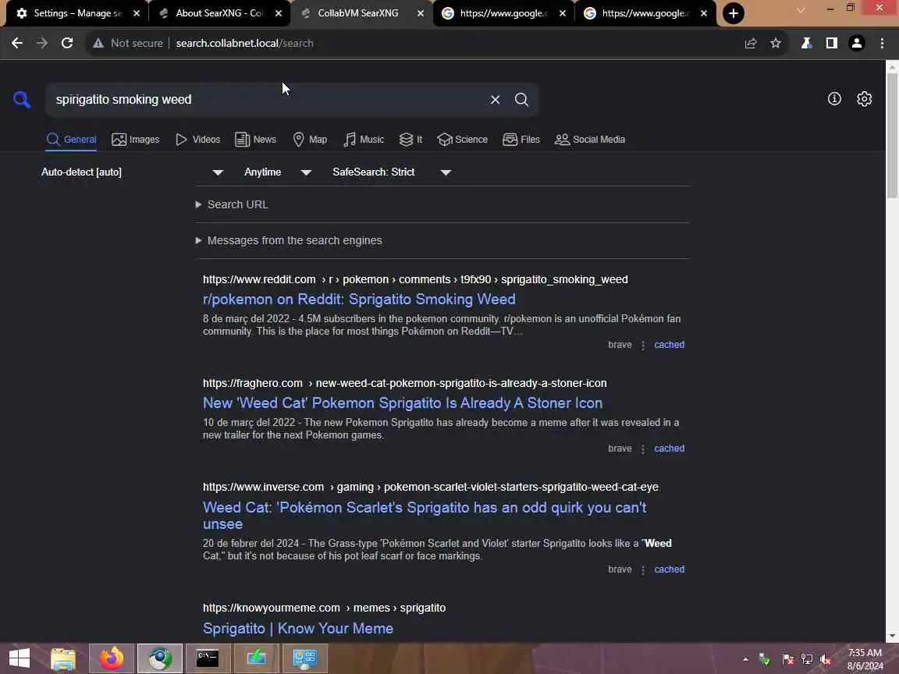Open the language Auto-detect dropdown

(x=133, y=172)
